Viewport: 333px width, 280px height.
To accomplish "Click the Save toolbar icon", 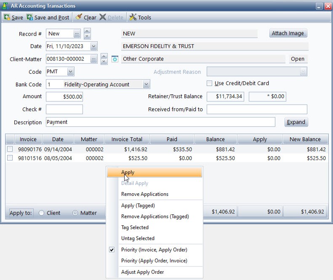I will pos(7,17).
